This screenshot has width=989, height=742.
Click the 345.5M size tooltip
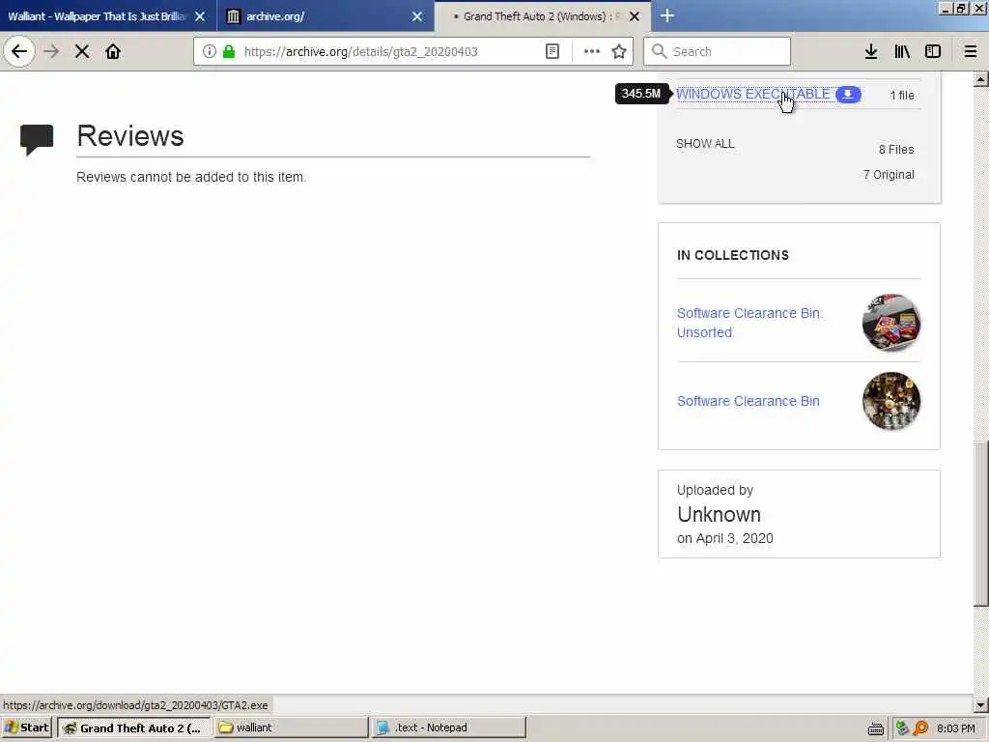click(641, 94)
